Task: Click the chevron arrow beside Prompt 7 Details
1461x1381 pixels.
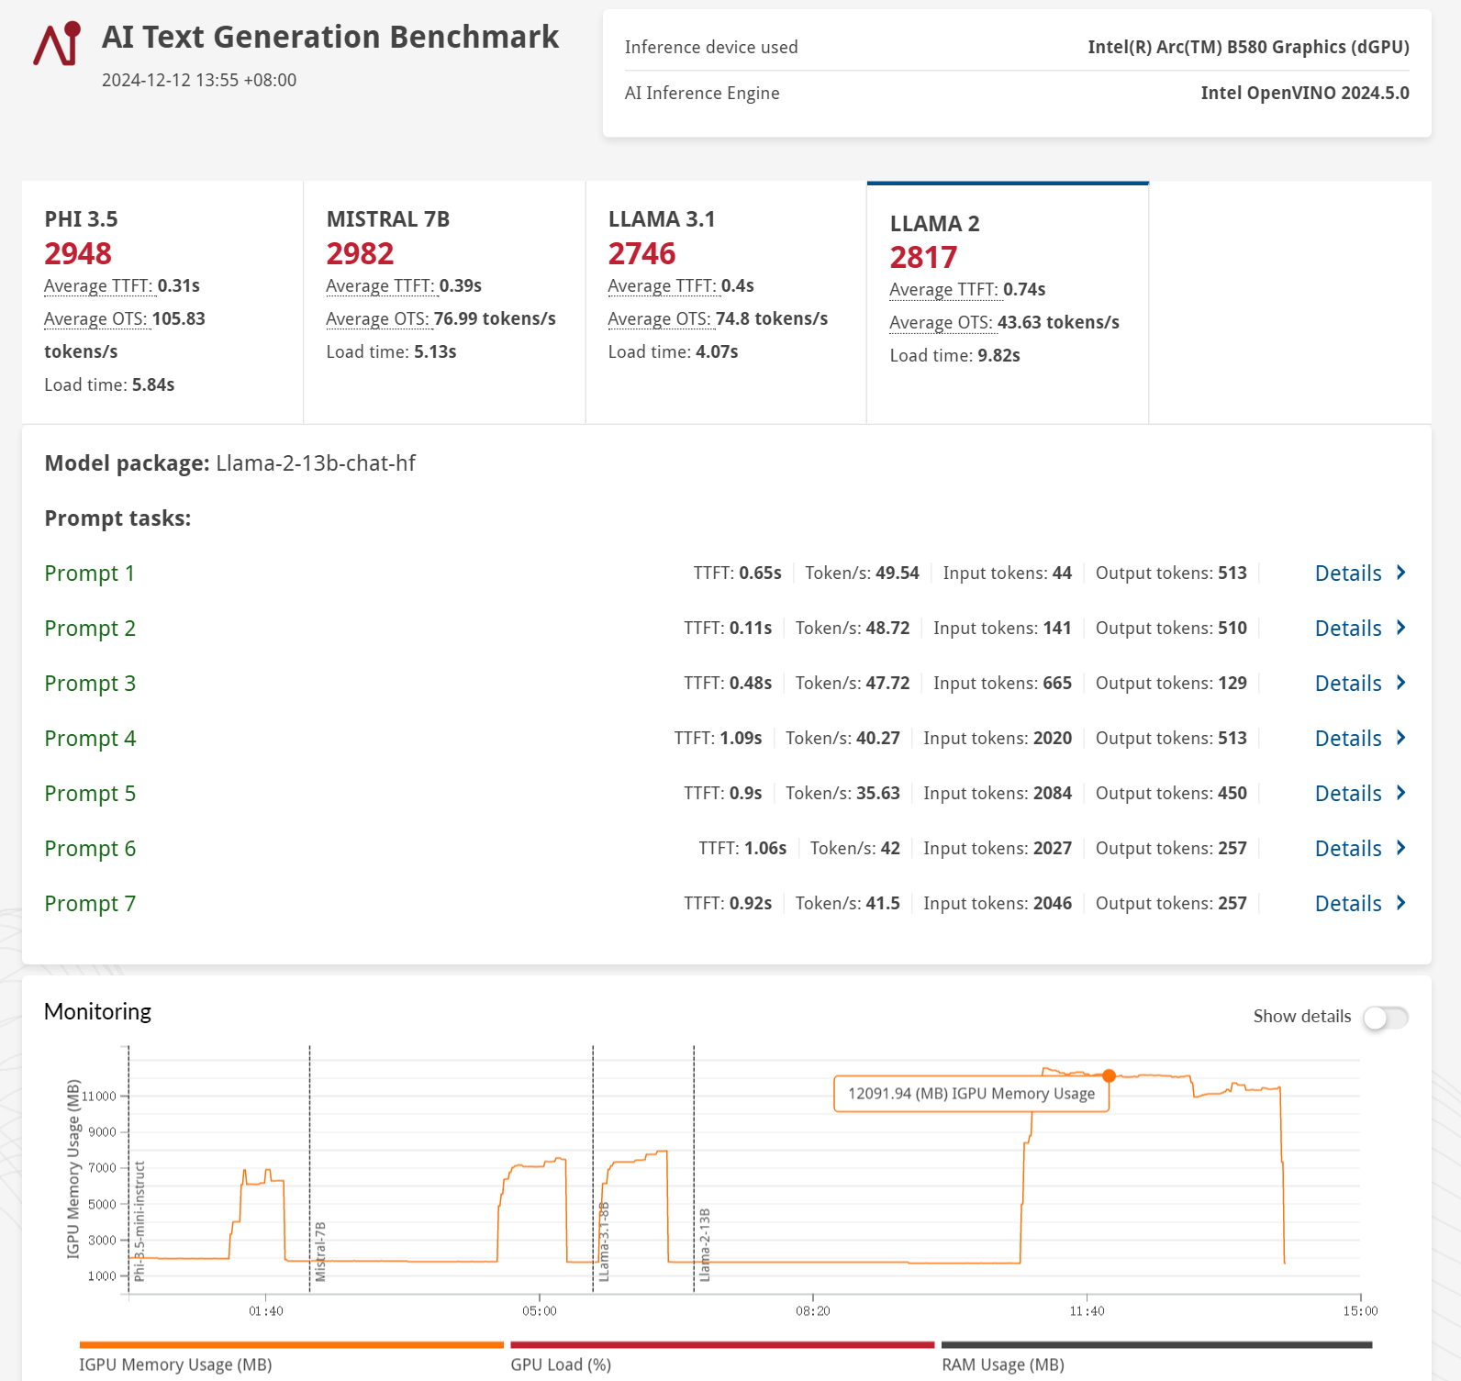Action: [x=1400, y=903]
